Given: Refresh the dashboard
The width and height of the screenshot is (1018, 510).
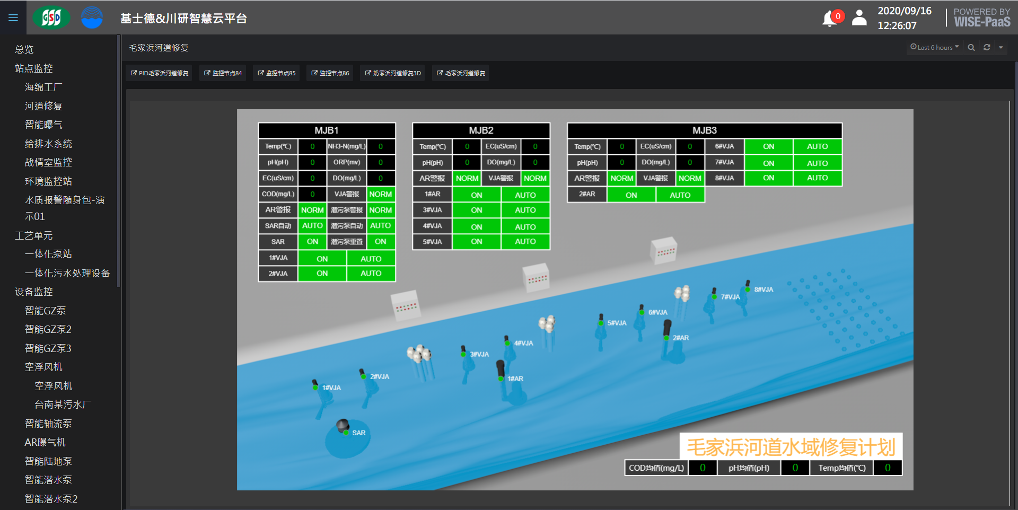Looking at the screenshot, I should click(x=987, y=48).
